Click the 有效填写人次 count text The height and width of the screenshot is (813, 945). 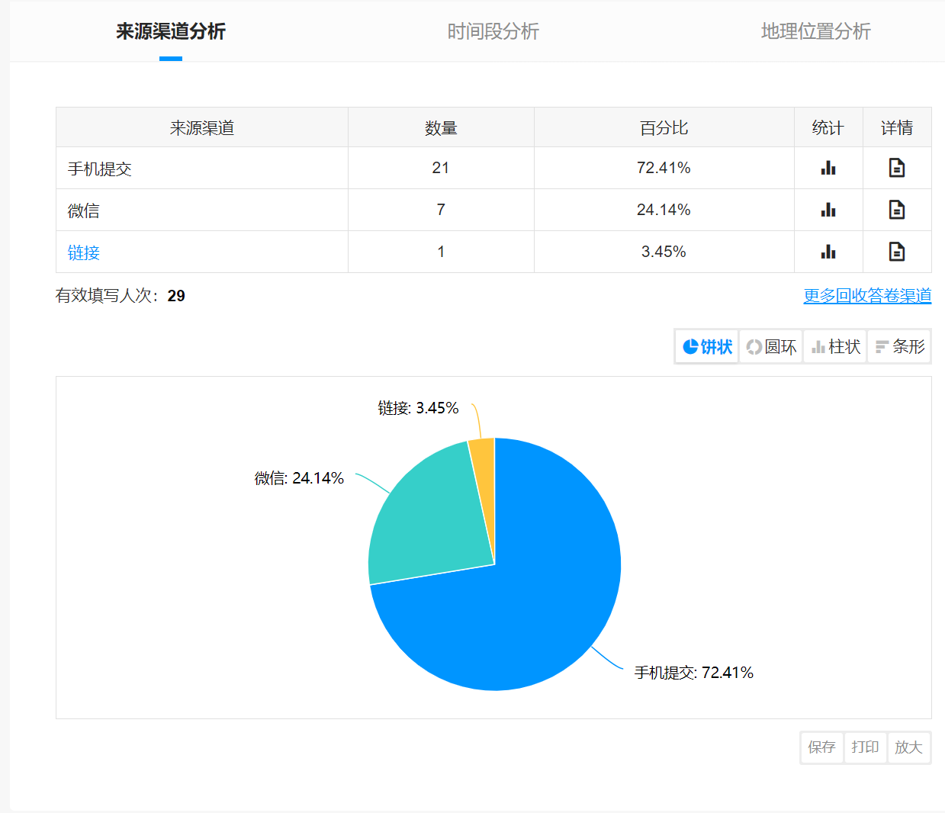(120, 296)
